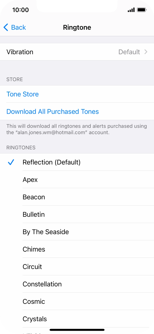The height and width of the screenshot is (334, 154).
Task: Tap the cellular signal bars icon
Action: [x=131, y=10]
